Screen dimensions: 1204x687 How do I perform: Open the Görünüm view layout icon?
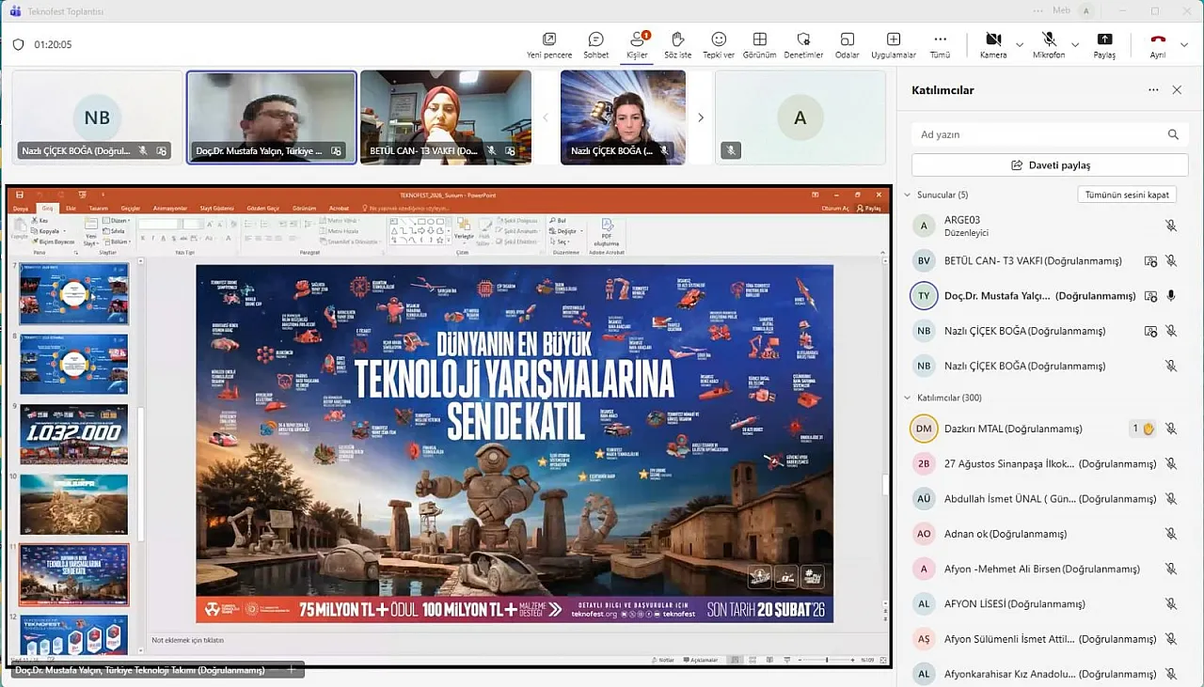click(759, 39)
